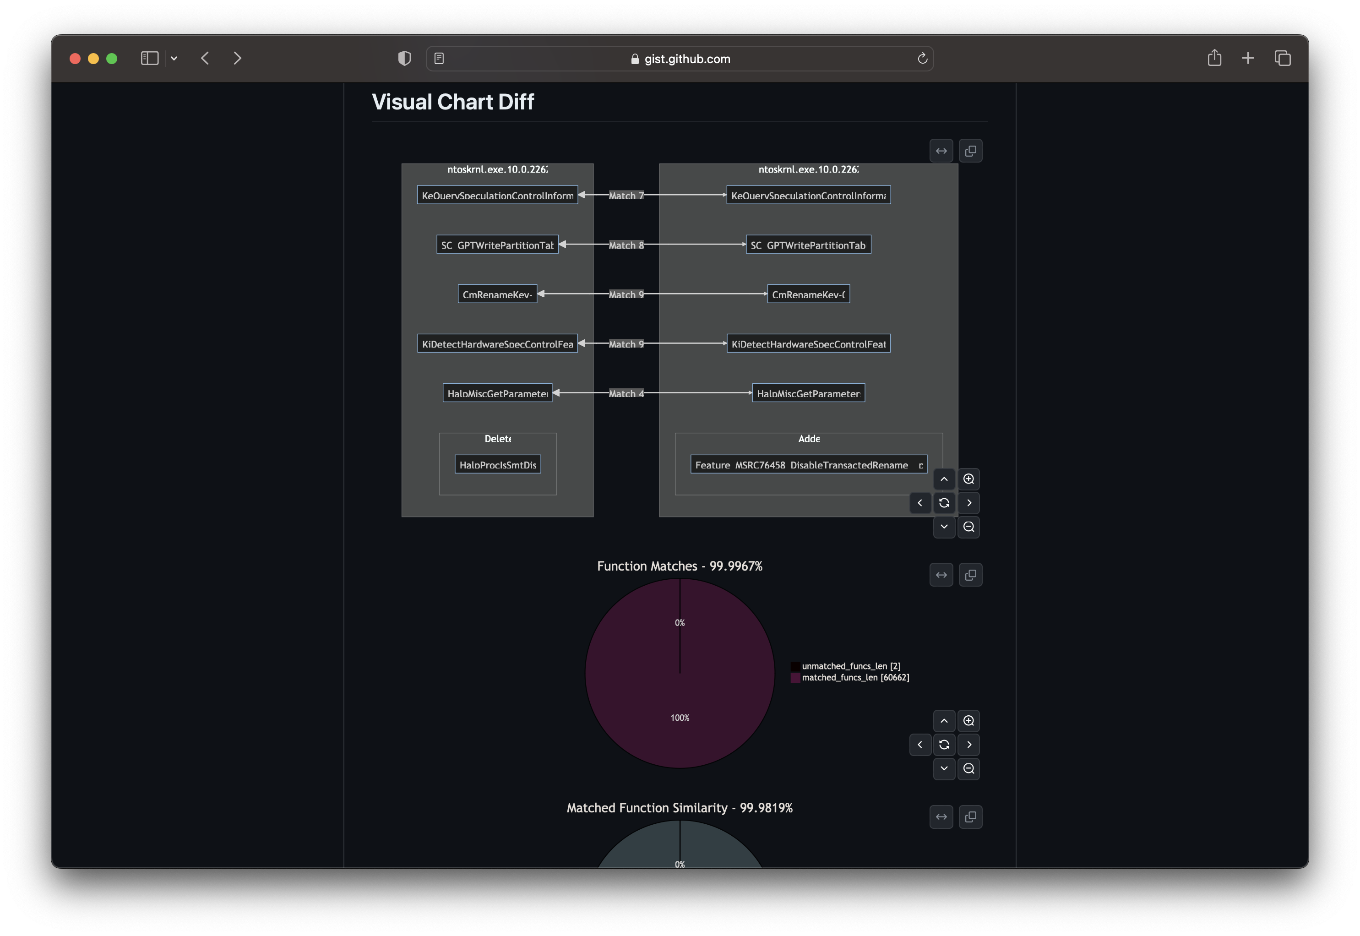Pan right in the ntoskrnl diff diagram
The image size is (1360, 936).
coord(968,503)
